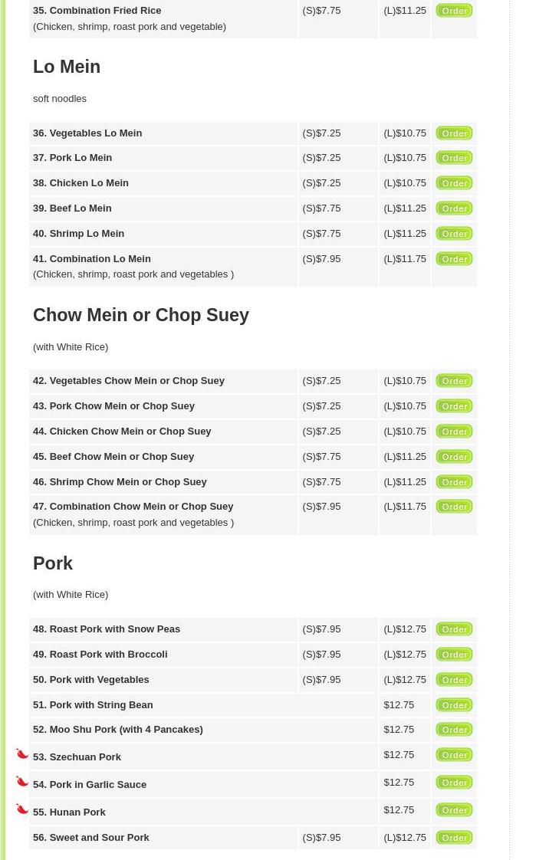Order Sweet and Sour Pork

coord(454,838)
